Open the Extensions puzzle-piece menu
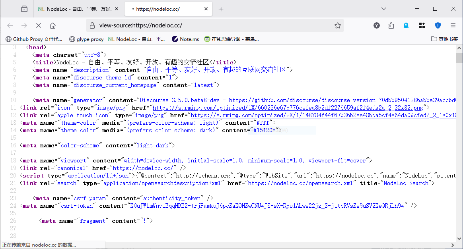The width and height of the screenshot is (463, 249). click(391, 26)
